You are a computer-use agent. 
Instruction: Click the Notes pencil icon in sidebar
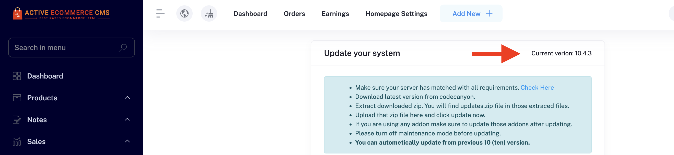pos(17,120)
